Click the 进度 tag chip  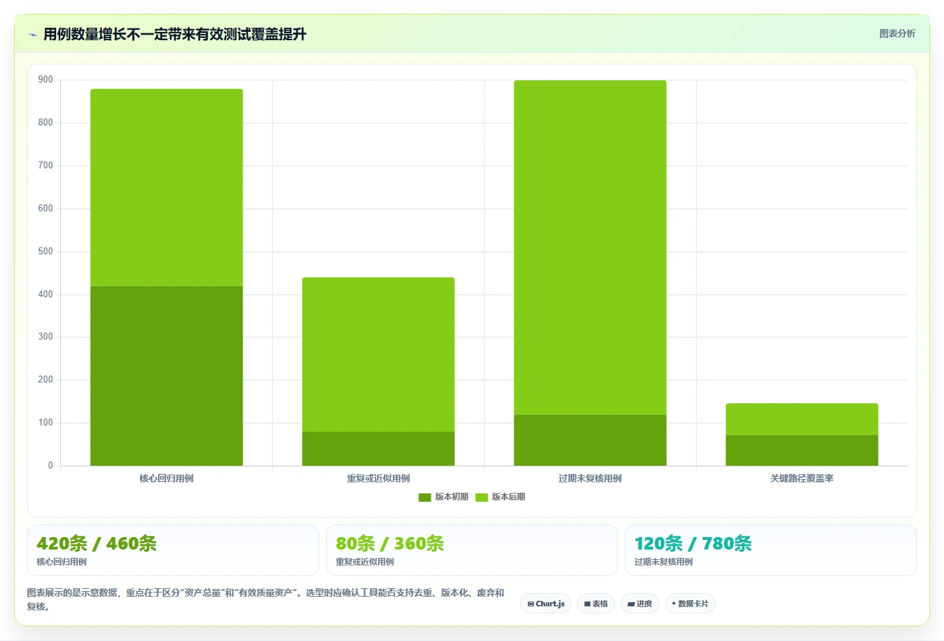[x=640, y=604]
